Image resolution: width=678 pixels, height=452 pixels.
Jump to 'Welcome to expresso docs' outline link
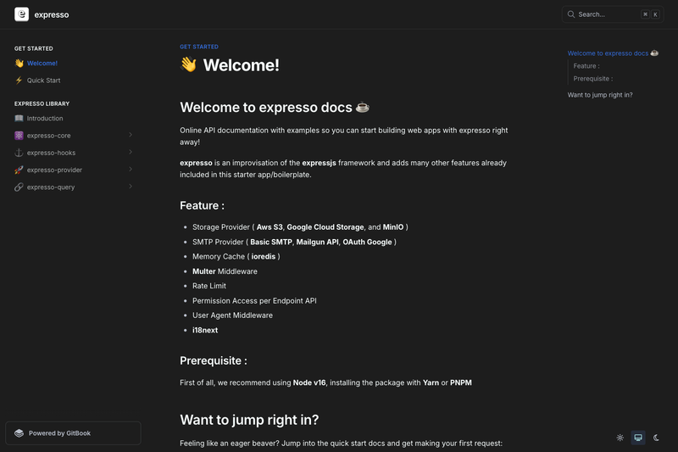[x=613, y=53]
